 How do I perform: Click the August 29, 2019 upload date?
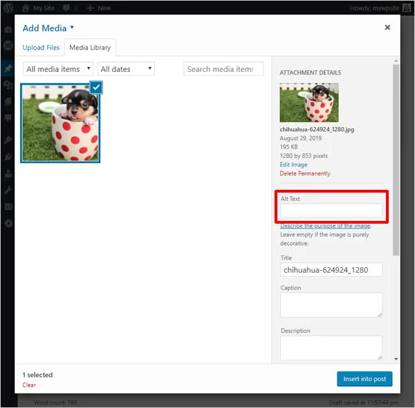point(301,138)
